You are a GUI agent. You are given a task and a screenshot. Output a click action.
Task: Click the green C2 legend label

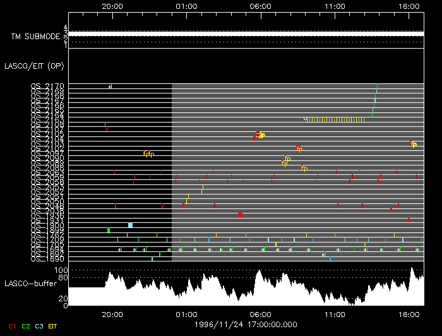click(26, 325)
